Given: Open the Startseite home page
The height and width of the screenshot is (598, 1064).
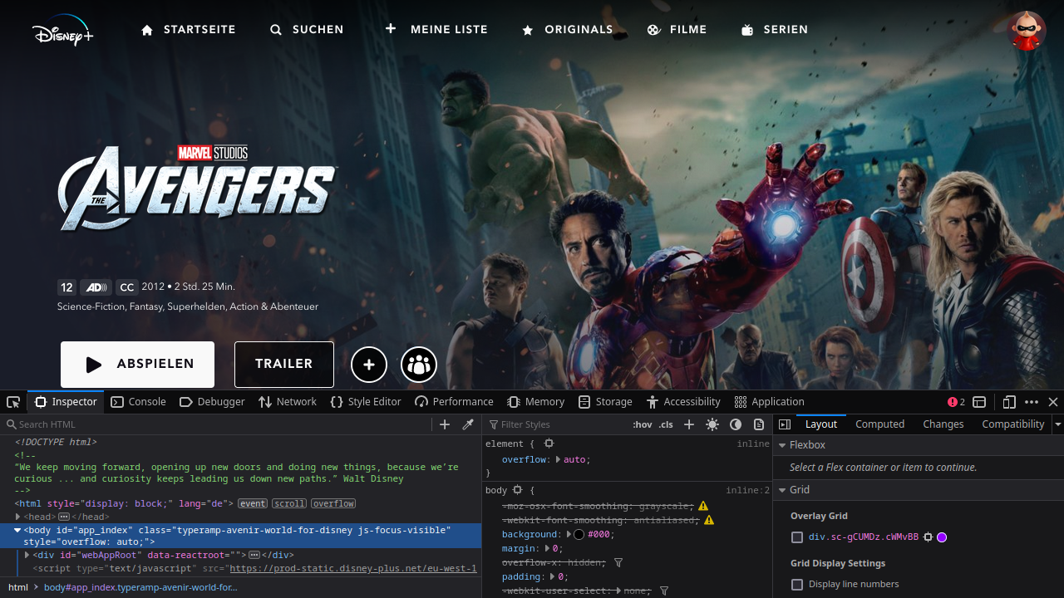Looking at the screenshot, I should [188, 30].
